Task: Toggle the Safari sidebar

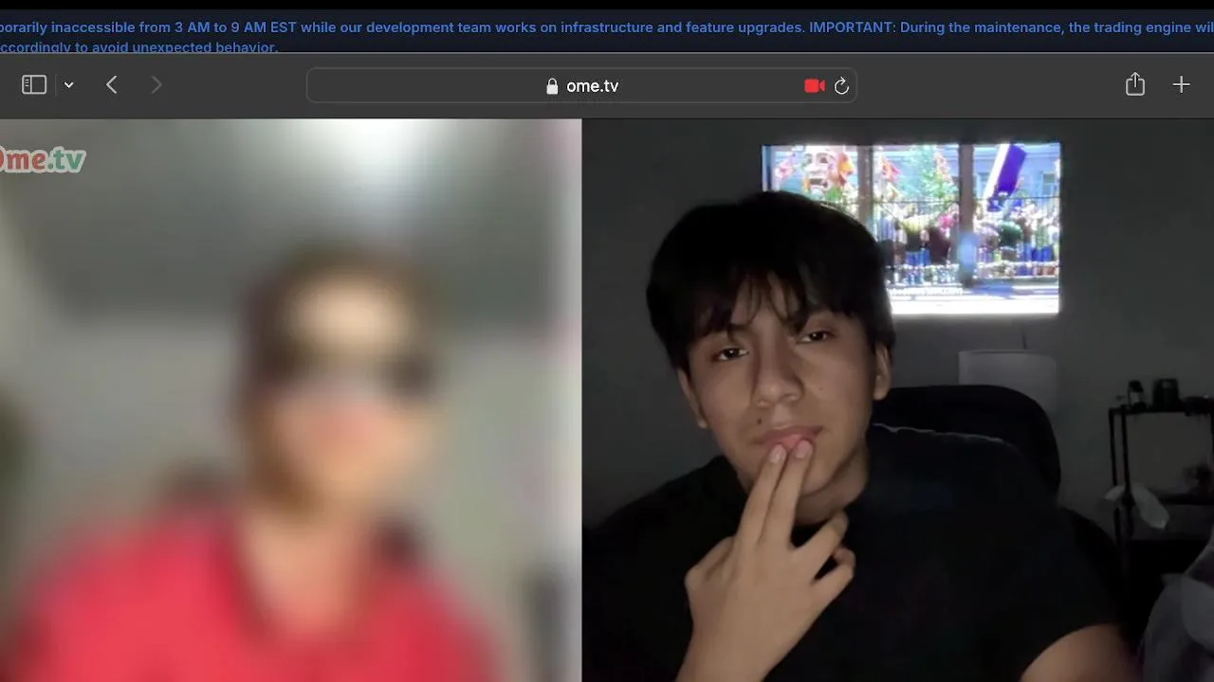Action: point(34,85)
